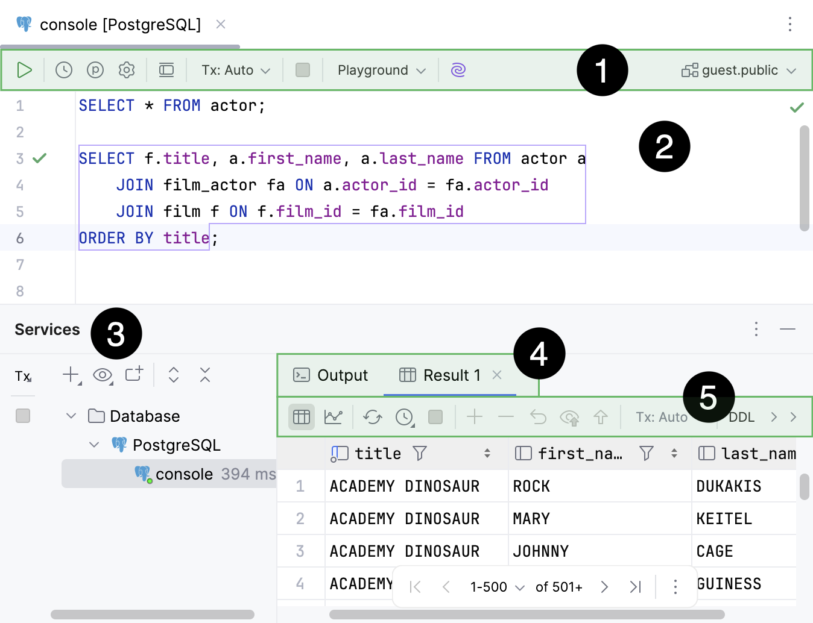Add a new row using the plus icon
This screenshot has height=623, width=813.
[x=475, y=416]
